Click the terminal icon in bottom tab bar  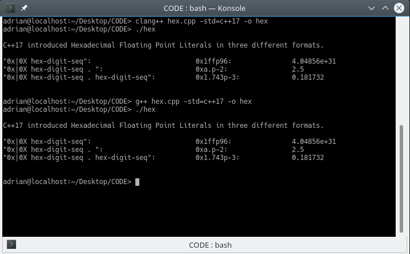pyautogui.click(x=11, y=245)
